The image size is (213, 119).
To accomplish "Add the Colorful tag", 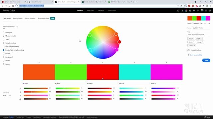I will pyautogui.click(x=192, y=46).
